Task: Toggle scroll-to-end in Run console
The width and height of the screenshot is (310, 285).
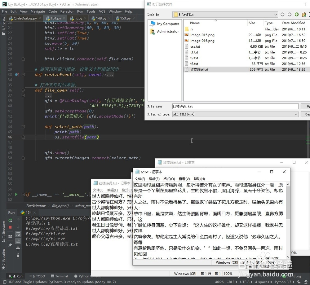Action: [18, 241]
